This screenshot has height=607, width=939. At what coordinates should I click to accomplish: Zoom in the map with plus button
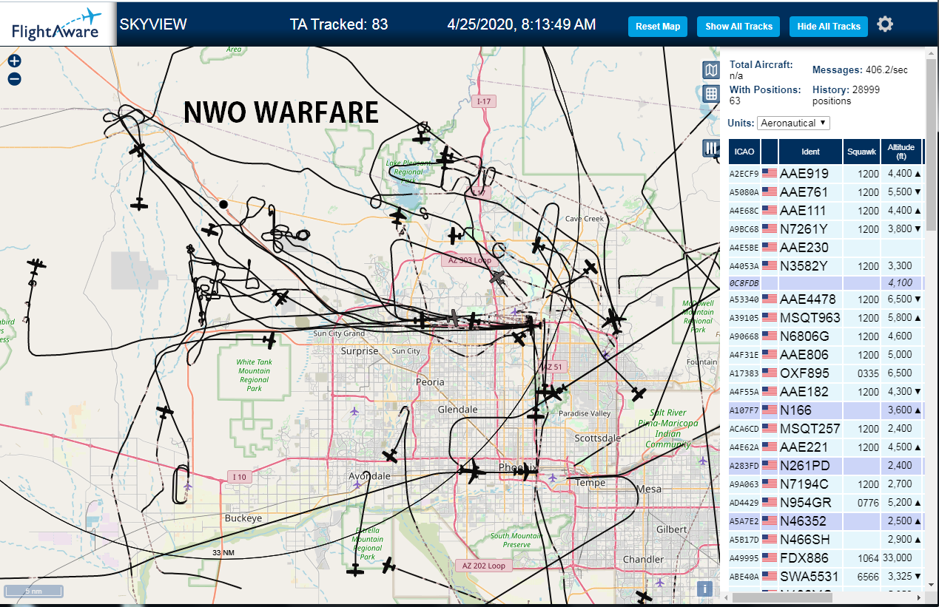pyautogui.click(x=15, y=61)
